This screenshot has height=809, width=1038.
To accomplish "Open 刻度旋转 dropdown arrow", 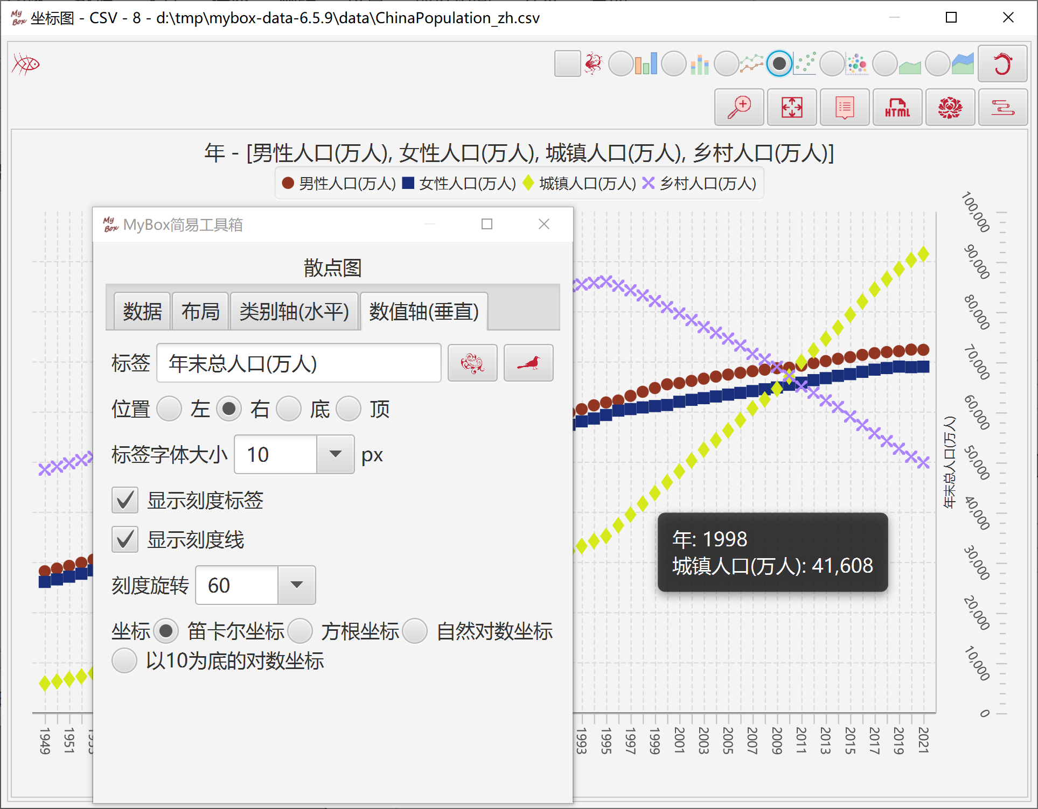I will [x=297, y=585].
